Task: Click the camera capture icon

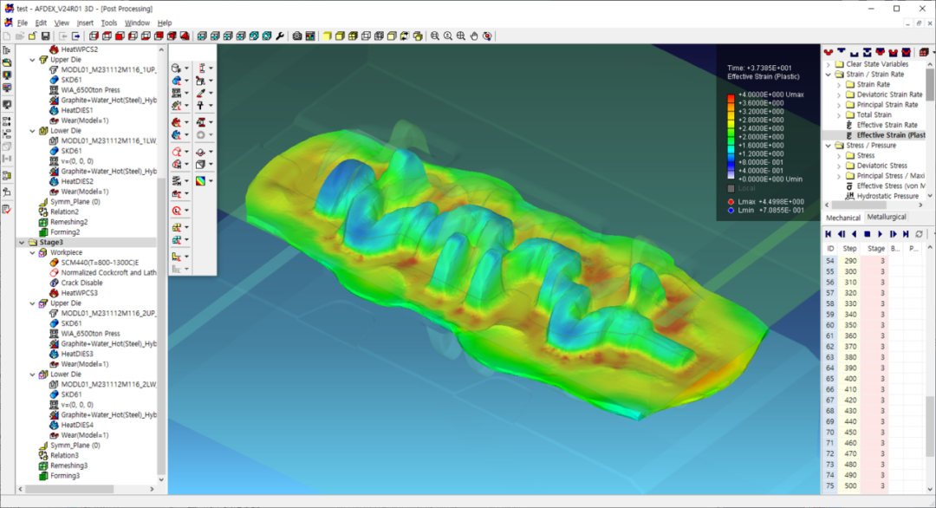Action: coord(297,36)
